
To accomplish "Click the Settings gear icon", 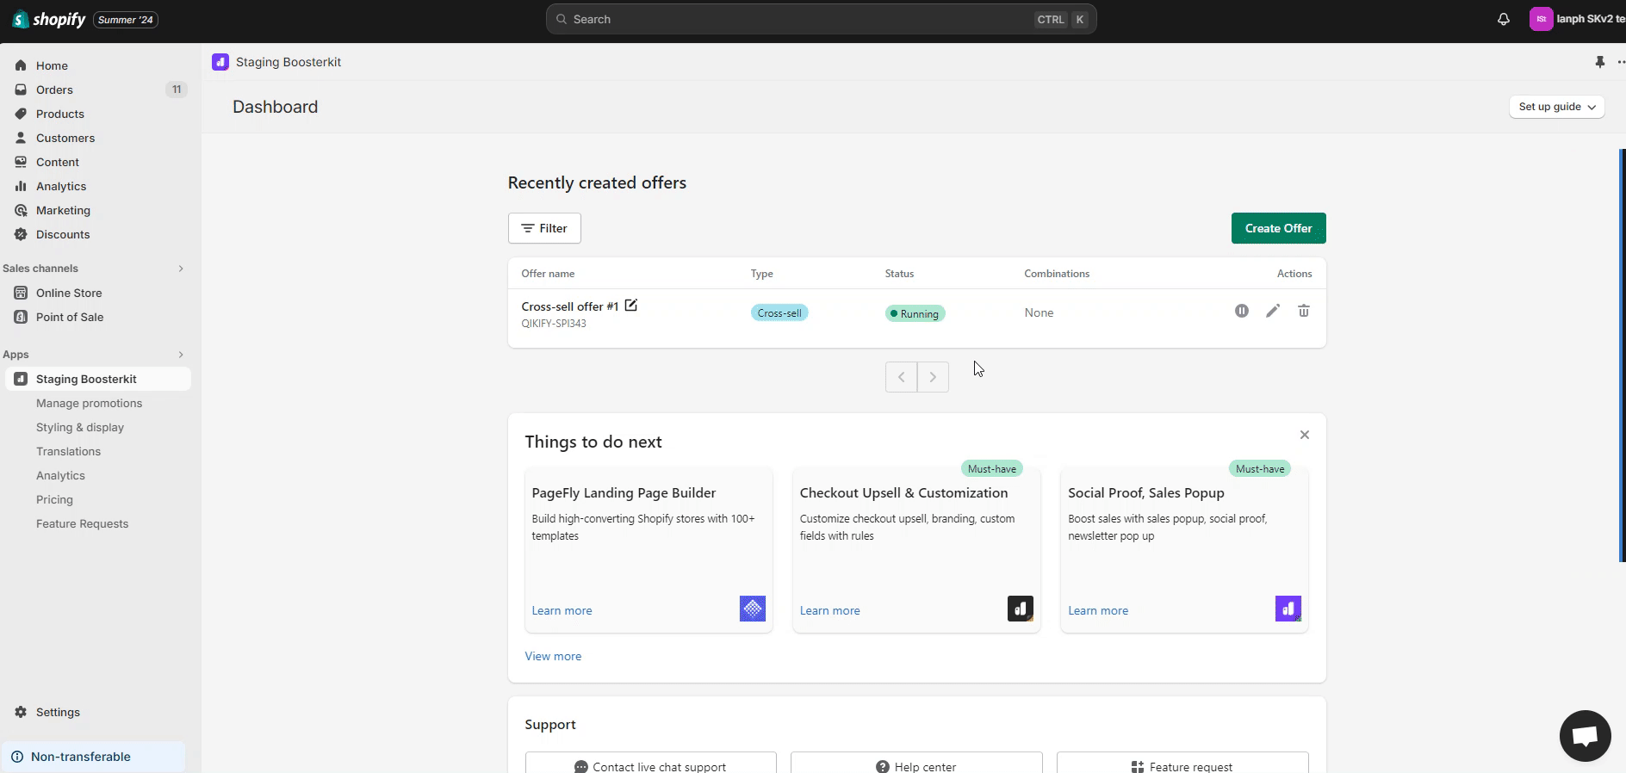I will click(21, 712).
